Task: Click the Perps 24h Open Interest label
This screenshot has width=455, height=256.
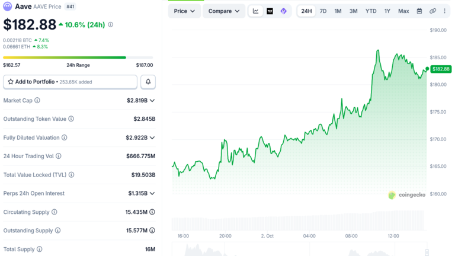Action: [34, 193]
